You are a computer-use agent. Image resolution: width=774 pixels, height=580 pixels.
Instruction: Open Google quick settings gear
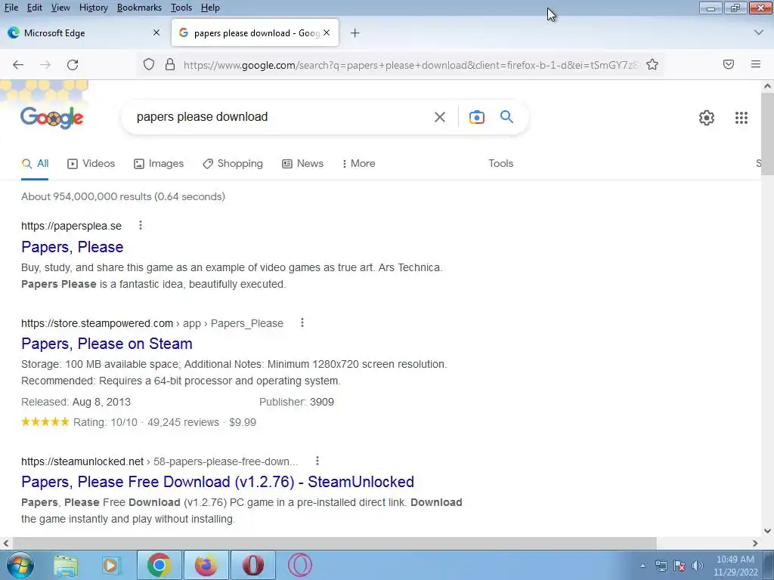[x=707, y=117]
